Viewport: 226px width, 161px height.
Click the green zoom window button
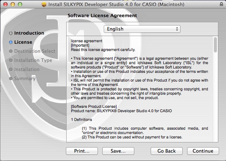20,4
